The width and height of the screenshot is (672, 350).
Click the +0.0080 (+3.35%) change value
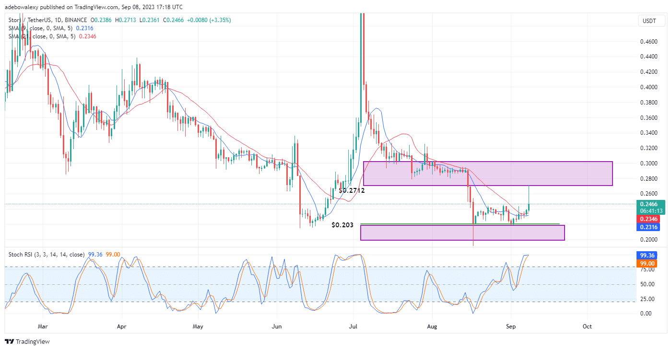(x=210, y=20)
